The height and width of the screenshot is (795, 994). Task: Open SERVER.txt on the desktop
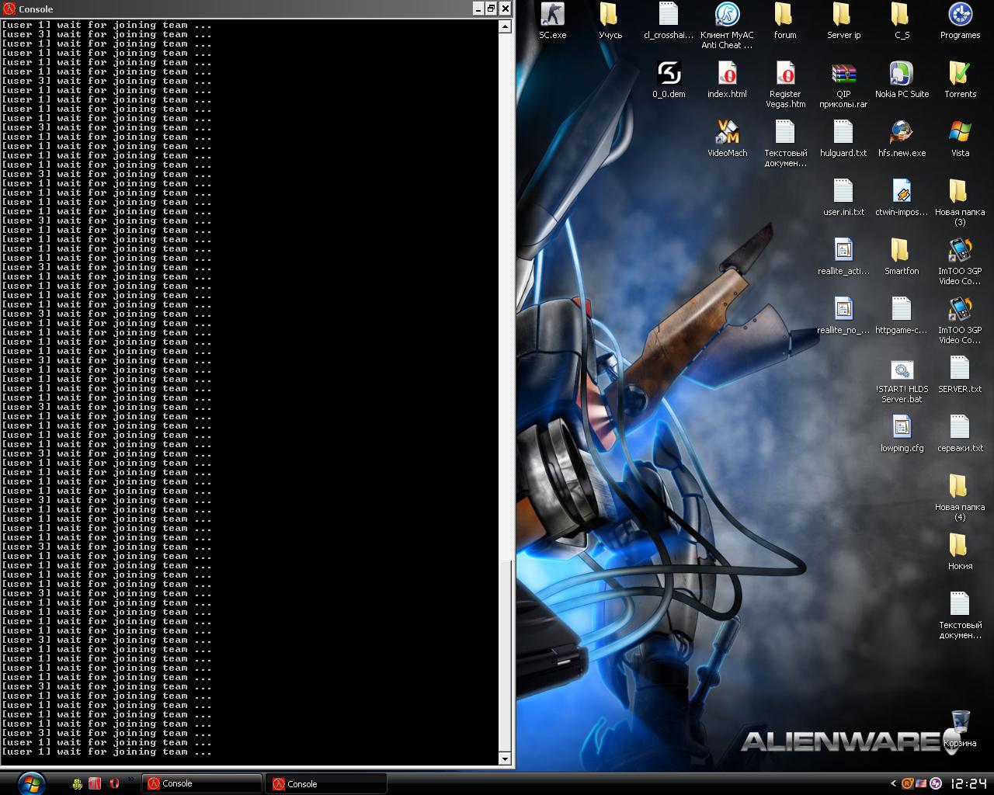pyautogui.click(x=960, y=374)
